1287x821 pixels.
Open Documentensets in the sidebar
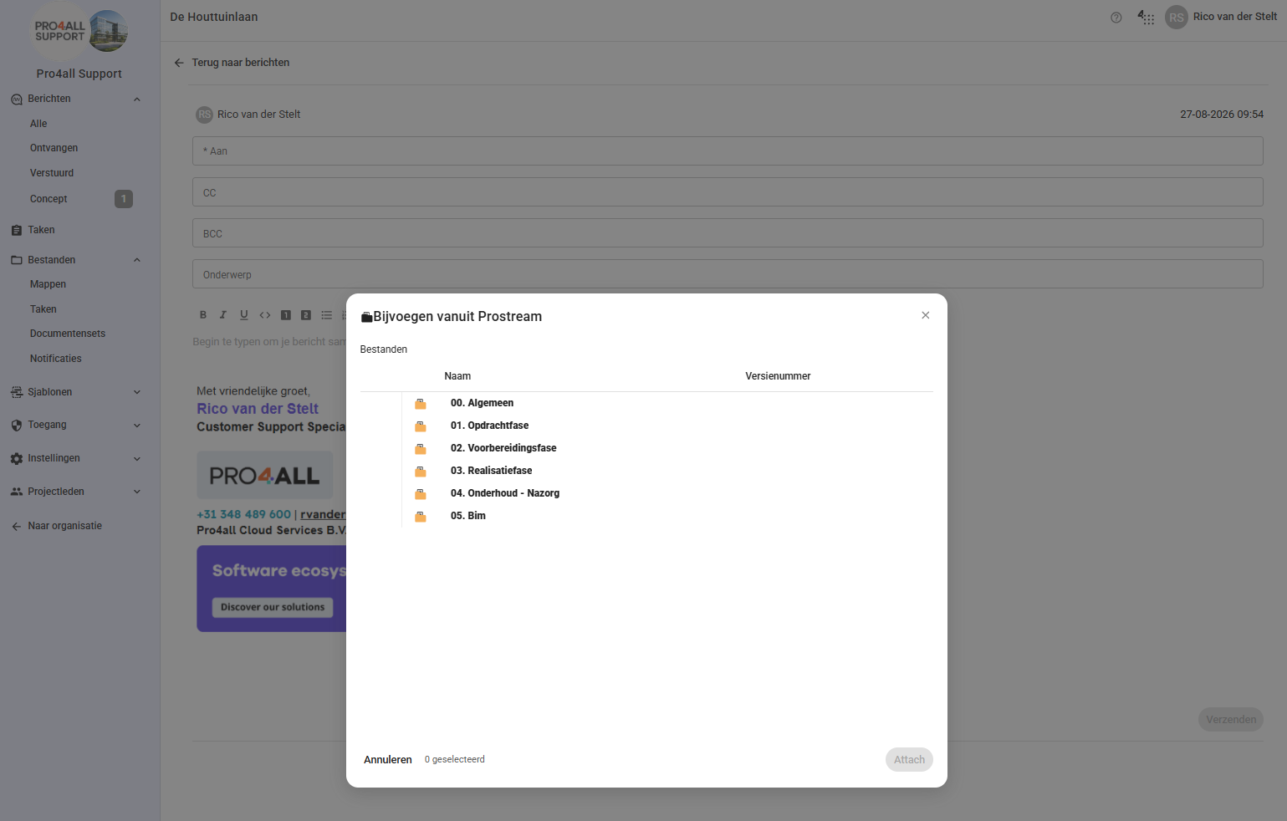click(x=68, y=334)
